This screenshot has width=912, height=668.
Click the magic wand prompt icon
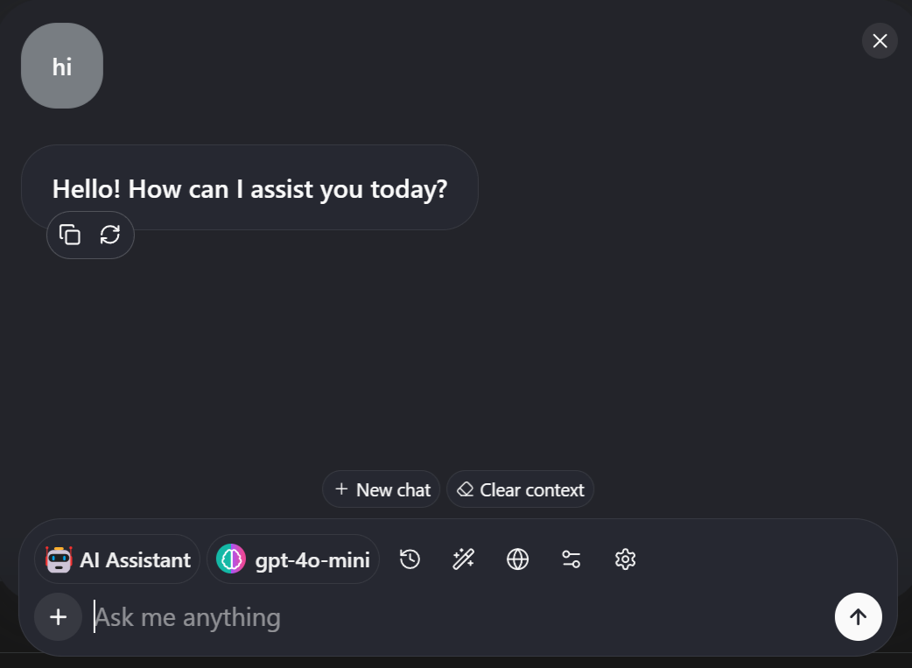pyautogui.click(x=464, y=559)
